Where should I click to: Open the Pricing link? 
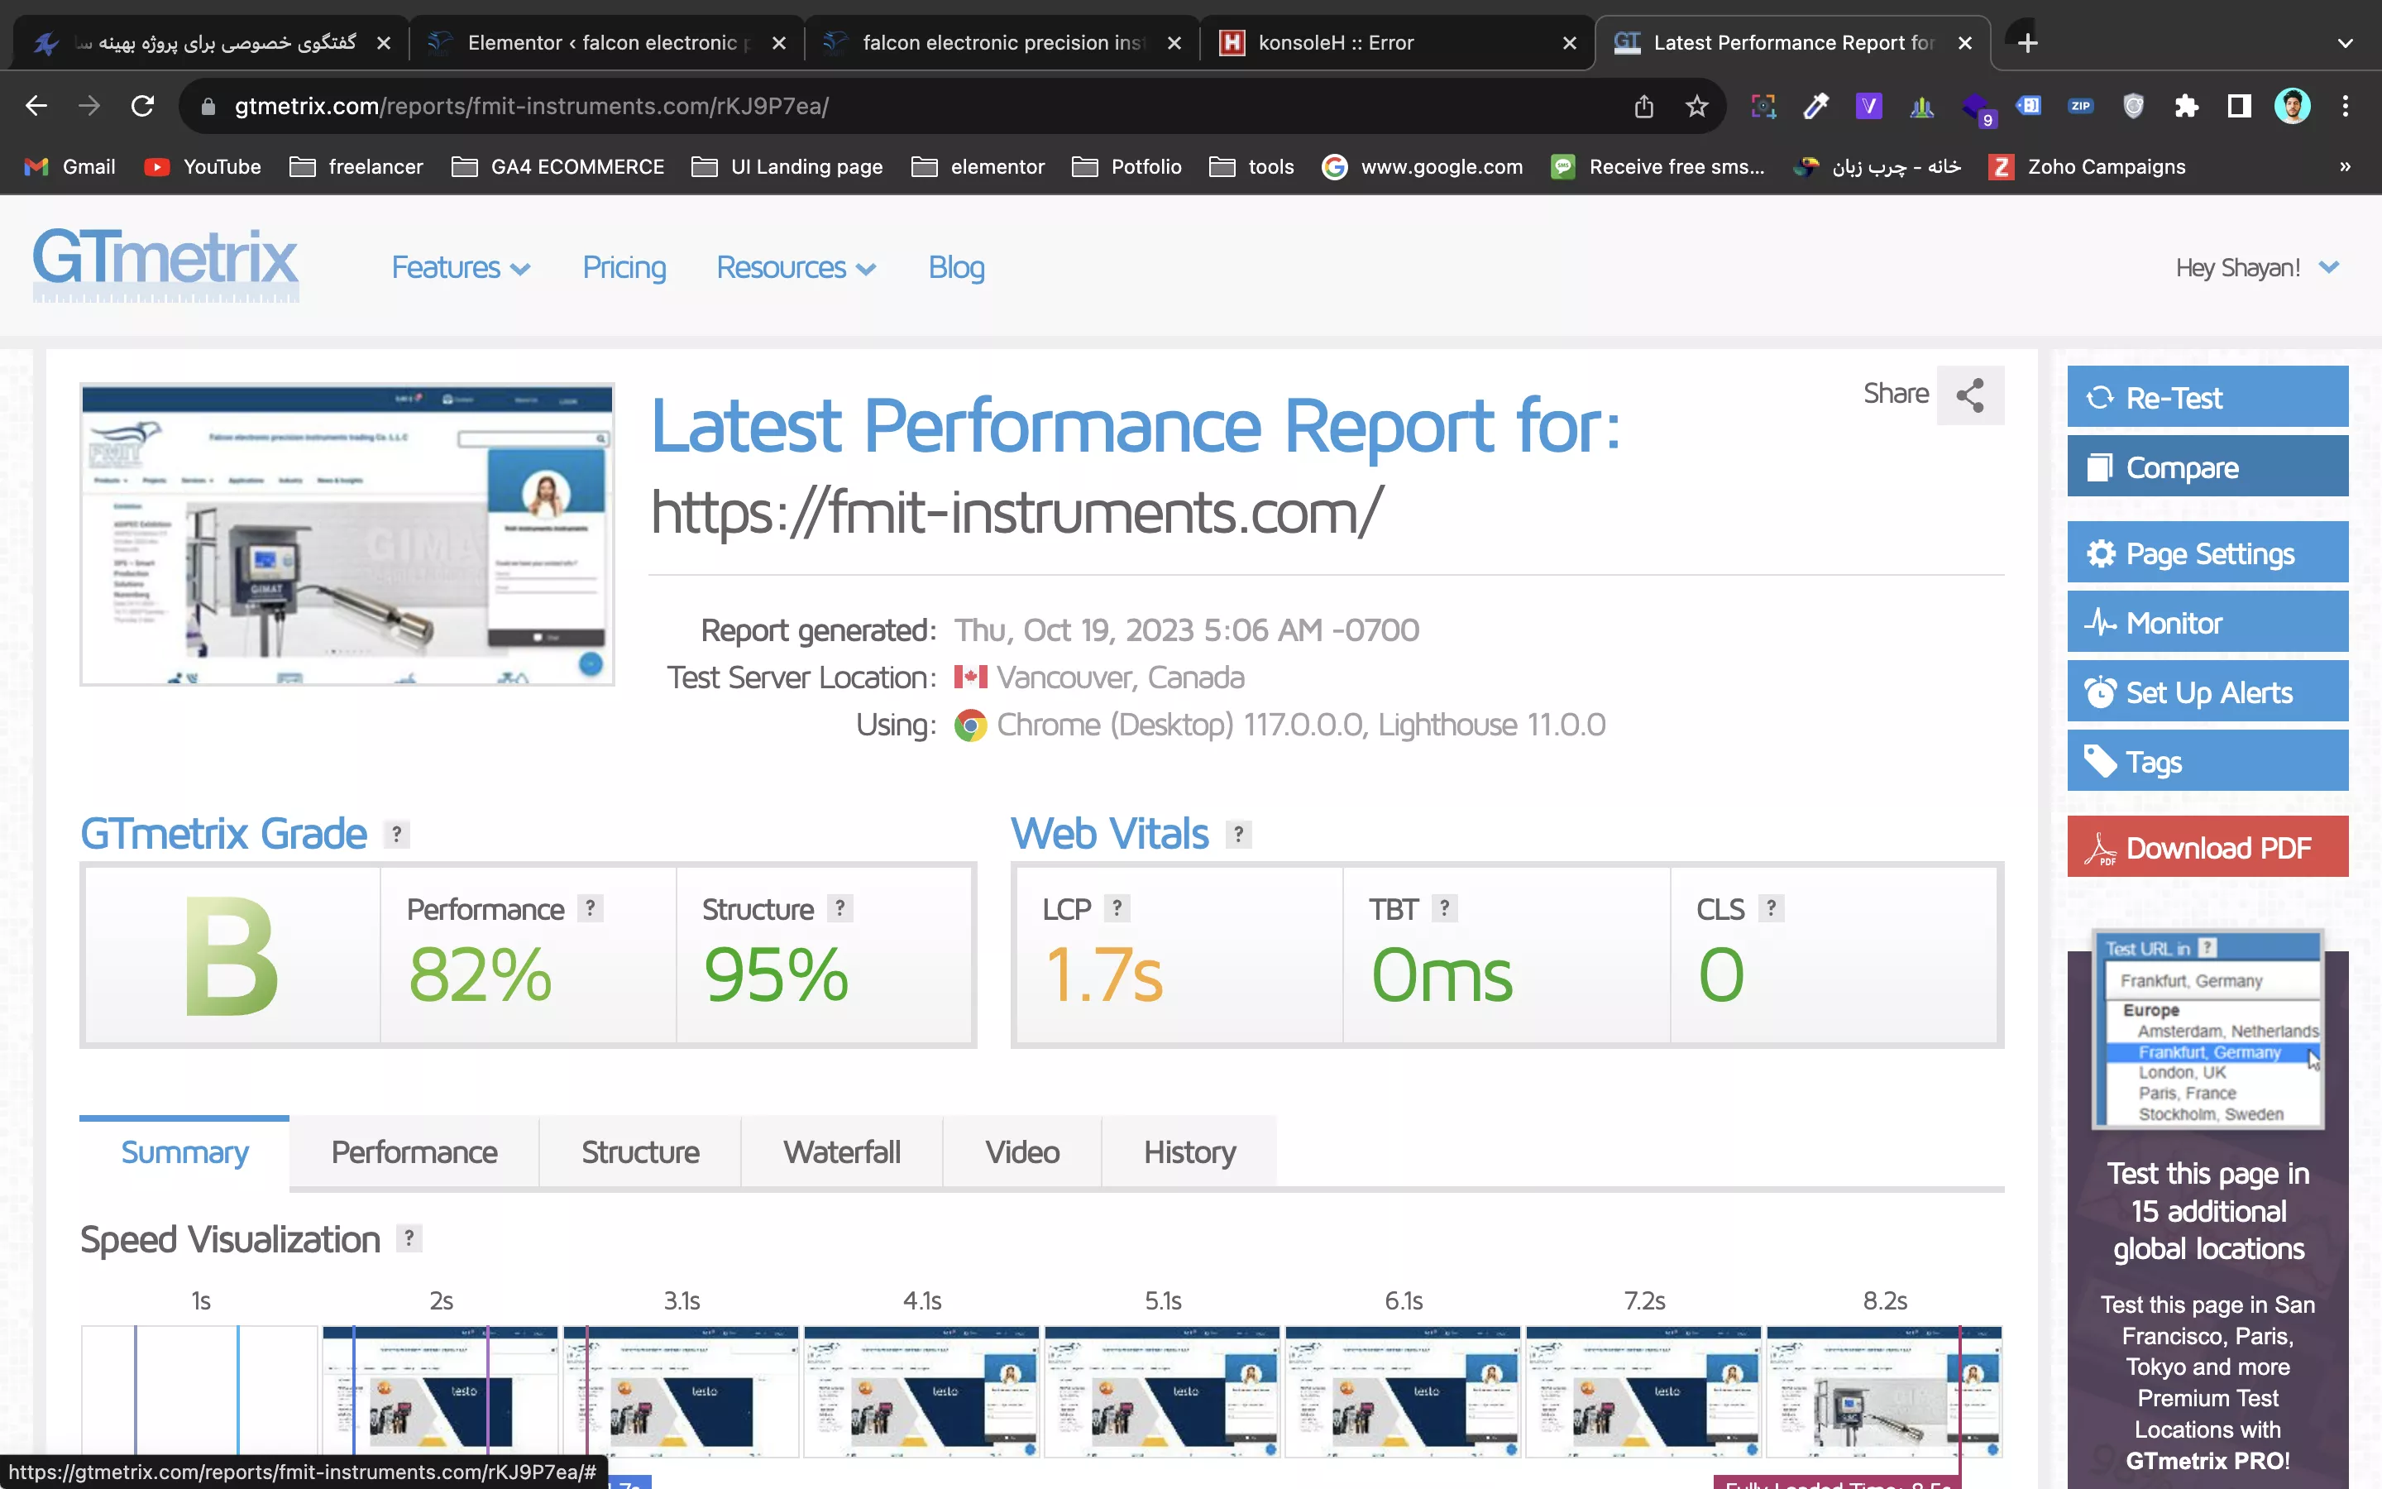[x=624, y=268]
